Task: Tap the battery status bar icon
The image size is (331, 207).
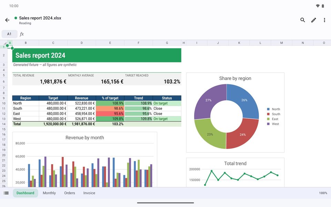Action: (323, 6)
